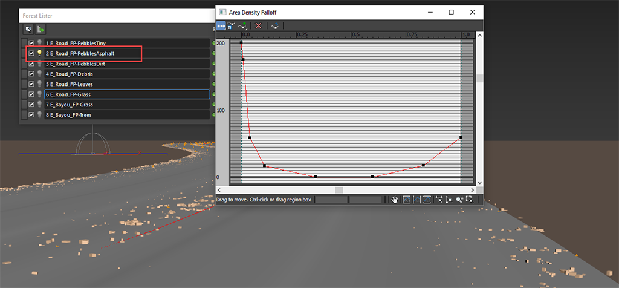The image size is (619, 288).
Task: Select the 3 E_Road_FP-PebblesDirt list item
Action: tap(126, 64)
